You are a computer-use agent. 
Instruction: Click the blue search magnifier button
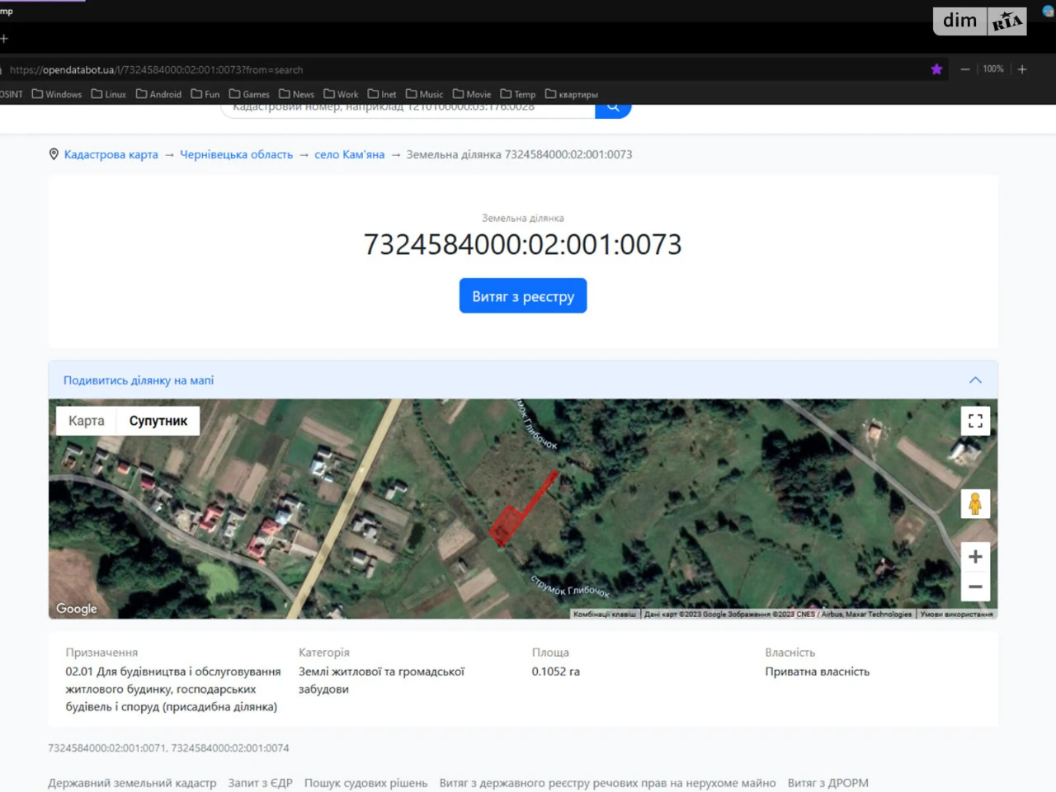click(613, 111)
